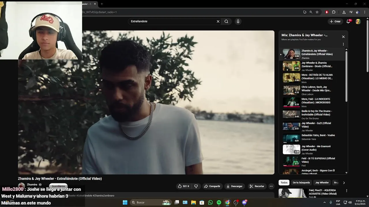Click the ESP LAA language indicator

coord(338,202)
